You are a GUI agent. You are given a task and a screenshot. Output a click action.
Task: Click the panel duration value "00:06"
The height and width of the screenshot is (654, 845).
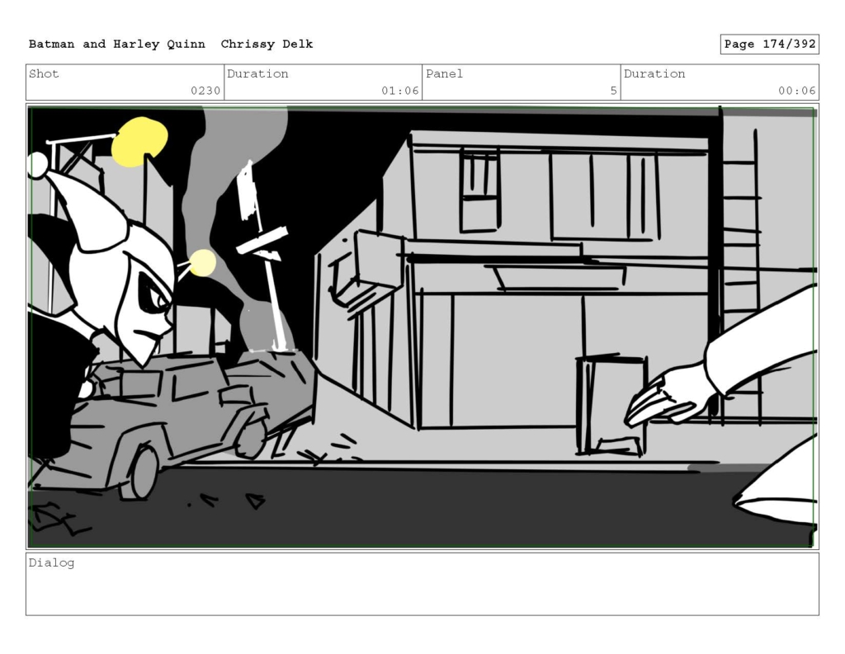click(x=796, y=91)
